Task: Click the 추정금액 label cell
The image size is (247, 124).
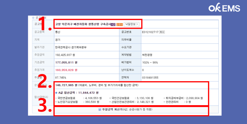Action: [x=43, y=55]
